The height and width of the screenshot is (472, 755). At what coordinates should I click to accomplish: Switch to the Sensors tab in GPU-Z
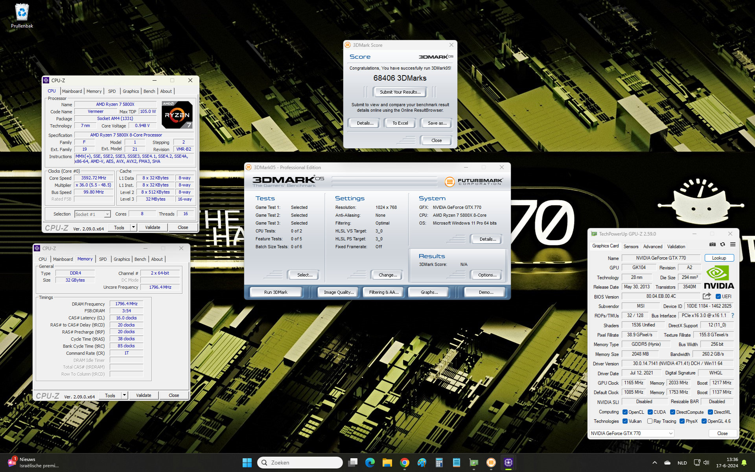(631, 247)
